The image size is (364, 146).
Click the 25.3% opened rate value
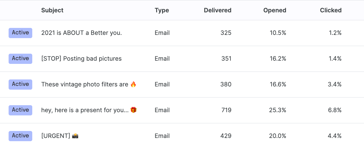tap(277, 110)
